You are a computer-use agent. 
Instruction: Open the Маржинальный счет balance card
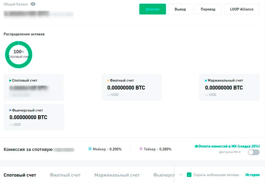(x=229, y=87)
